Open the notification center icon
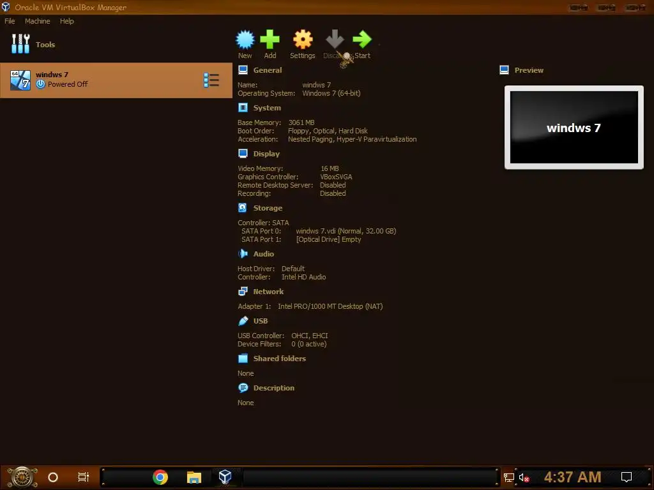Screen dimensions: 654x490 pyautogui.click(x=627, y=477)
